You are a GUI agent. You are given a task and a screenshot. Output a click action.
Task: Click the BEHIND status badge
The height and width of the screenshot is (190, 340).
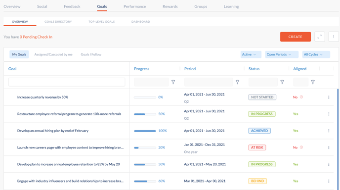(x=257, y=181)
